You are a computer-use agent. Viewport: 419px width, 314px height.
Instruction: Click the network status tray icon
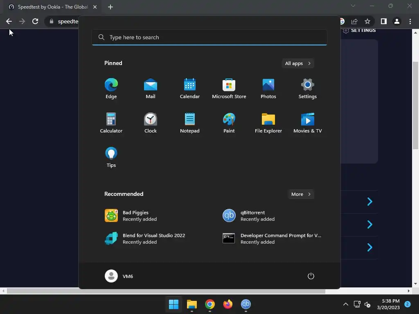point(357,304)
